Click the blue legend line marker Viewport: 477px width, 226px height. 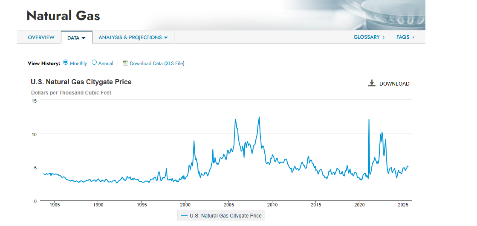[184, 216]
